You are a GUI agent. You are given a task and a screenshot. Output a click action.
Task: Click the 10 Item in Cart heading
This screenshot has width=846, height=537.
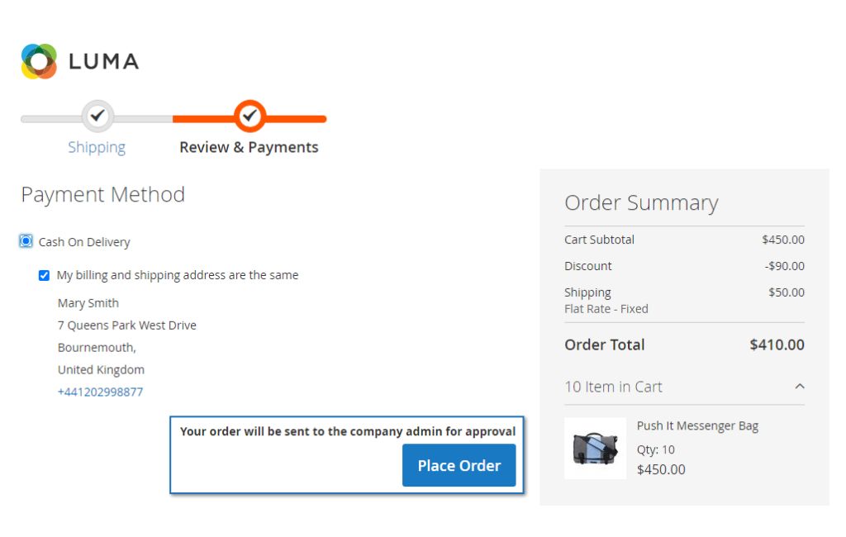click(614, 387)
